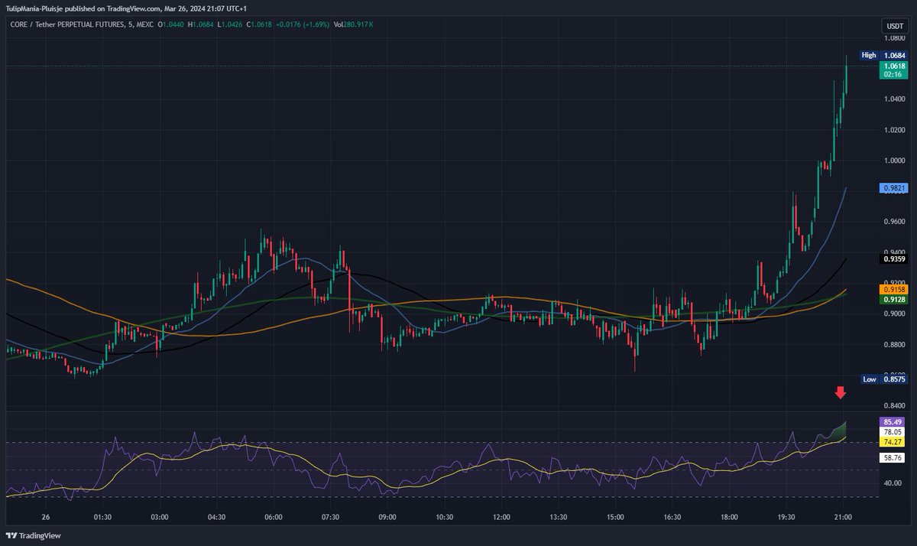Click the 06:00 time axis label
This screenshot has height=546, width=917.
(274, 518)
